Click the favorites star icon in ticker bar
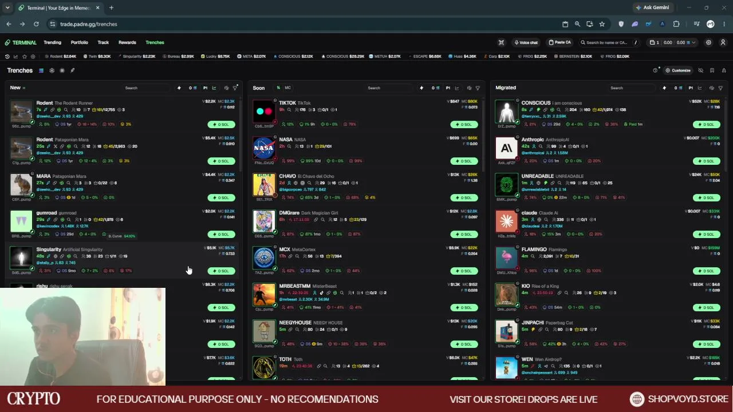This screenshot has width=733, height=412. pyautogui.click(x=24, y=56)
